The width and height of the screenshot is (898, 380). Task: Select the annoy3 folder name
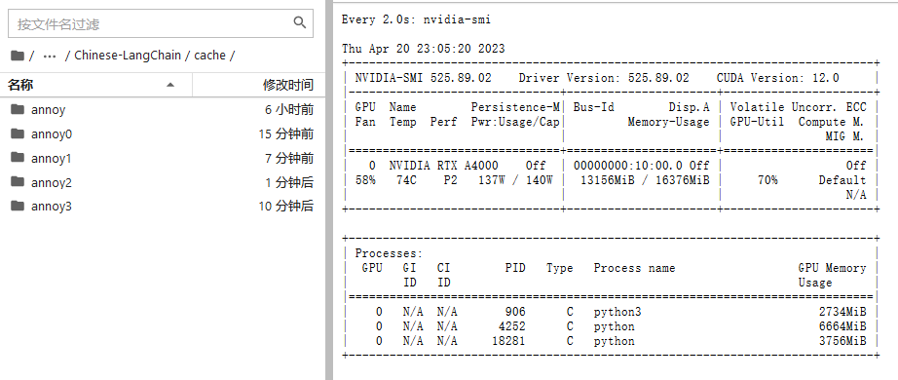coord(52,207)
